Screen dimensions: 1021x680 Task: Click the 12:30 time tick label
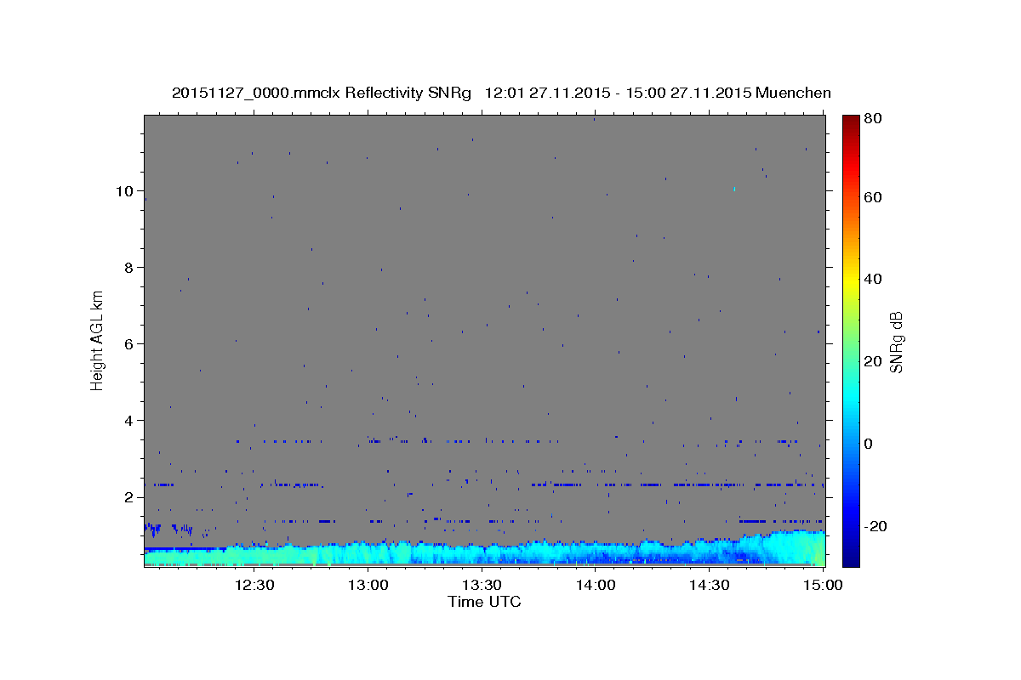pos(255,585)
